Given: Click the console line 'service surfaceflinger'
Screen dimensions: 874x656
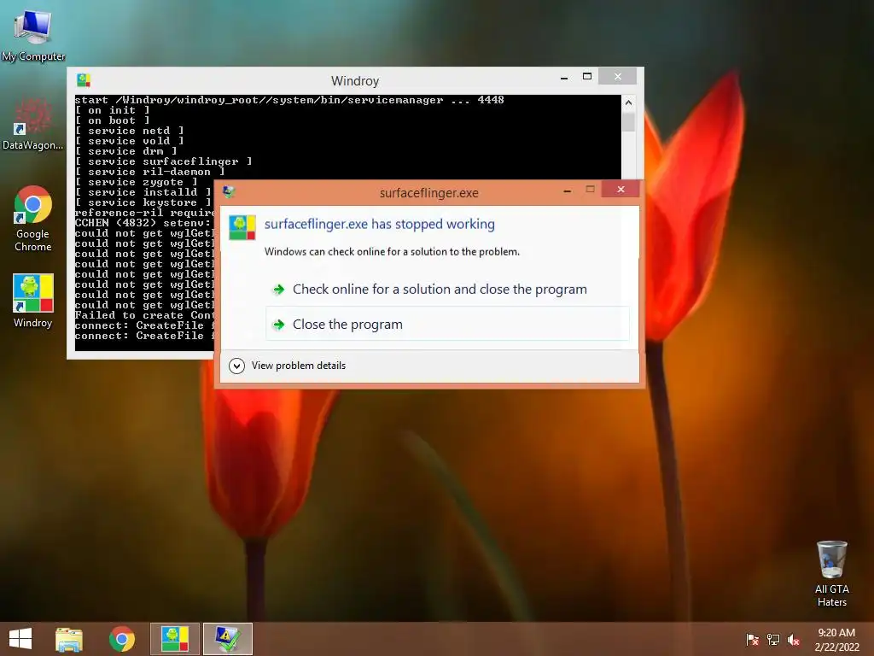Looking at the screenshot, I should tap(163, 161).
